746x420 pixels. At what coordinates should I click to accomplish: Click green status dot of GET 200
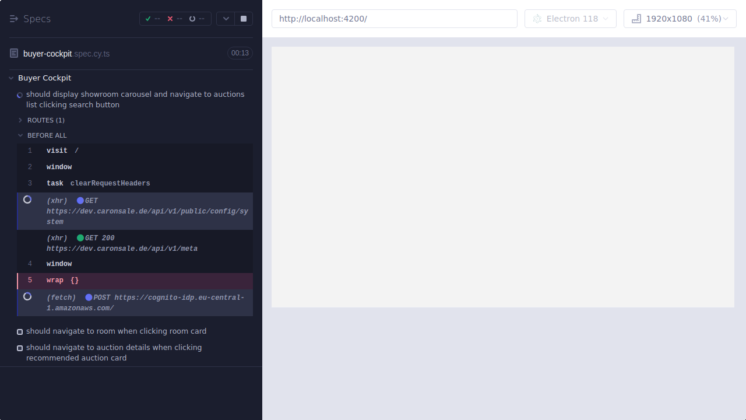click(80, 238)
